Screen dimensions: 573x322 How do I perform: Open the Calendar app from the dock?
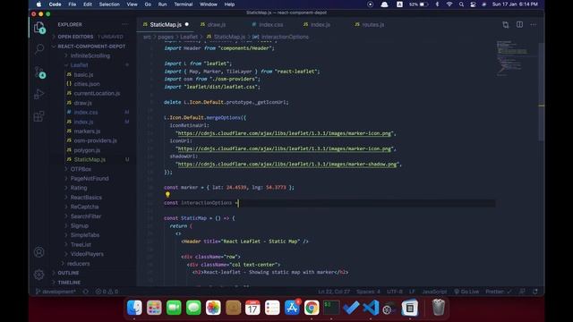pyautogui.click(x=252, y=308)
